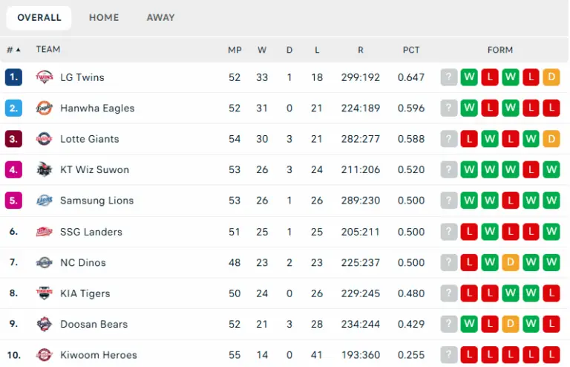This screenshot has height=367, width=570.
Task: Open the Kiwoom Heroes team link
Action: pyautogui.click(x=99, y=355)
